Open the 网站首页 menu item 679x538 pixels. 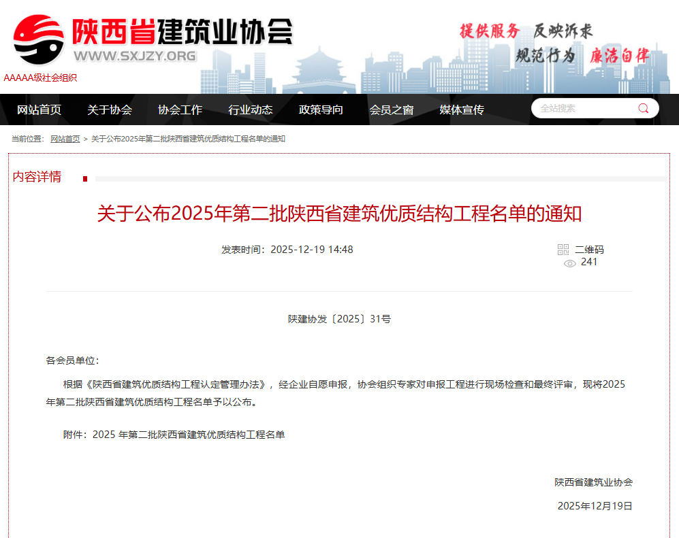click(37, 110)
